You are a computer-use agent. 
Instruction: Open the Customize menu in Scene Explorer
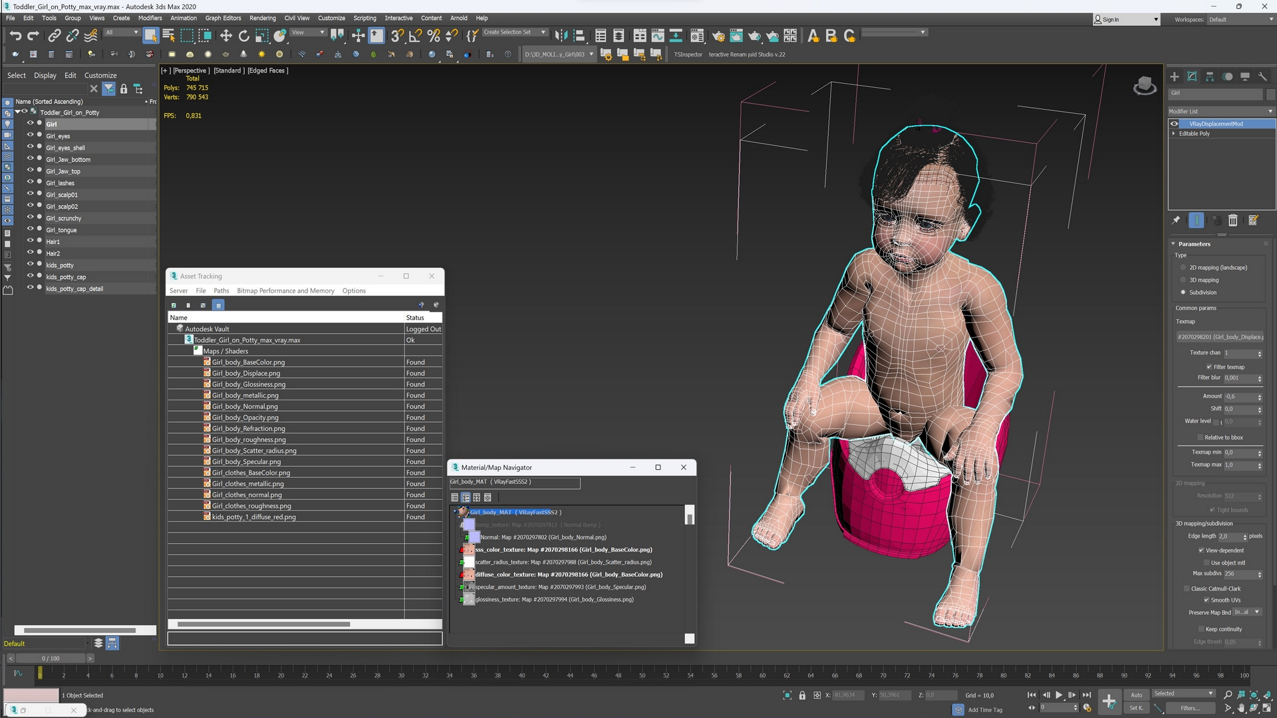tap(100, 75)
